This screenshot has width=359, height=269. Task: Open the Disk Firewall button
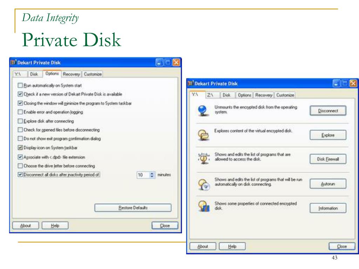click(328, 159)
